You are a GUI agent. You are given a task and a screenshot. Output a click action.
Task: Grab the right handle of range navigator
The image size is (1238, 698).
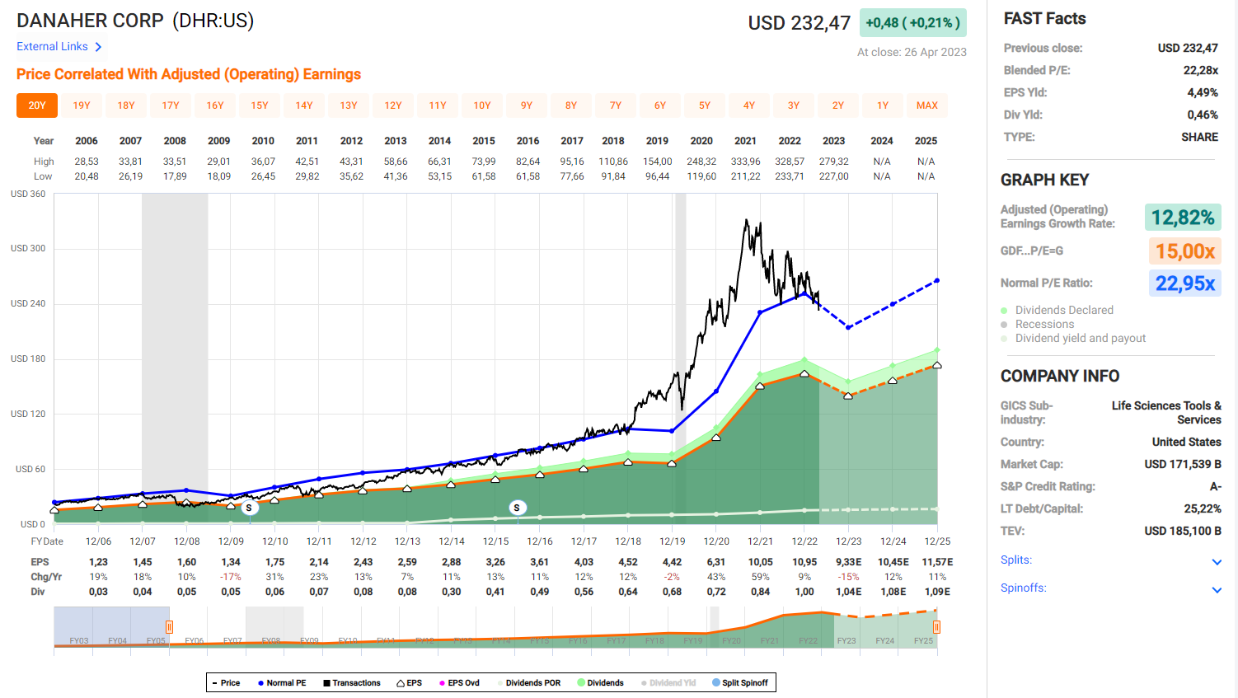pyautogui.click(x=936, y=627)
